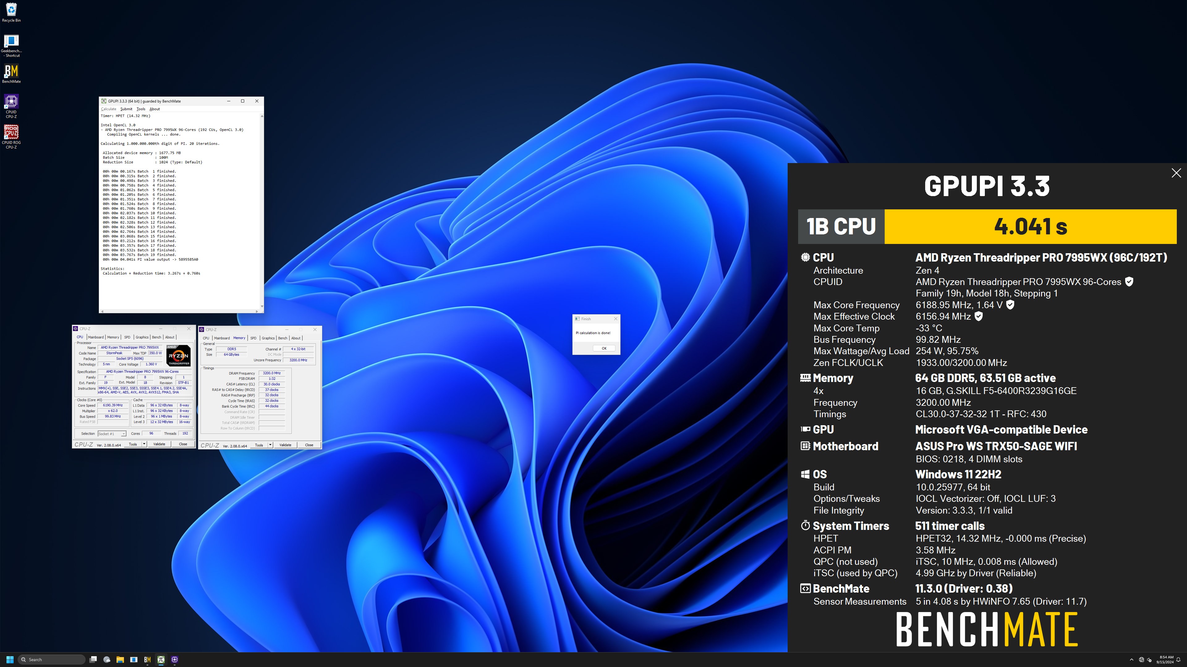This screenshot has height=667, width=1187.
Task: Switch to GPUPI pi icon in taskbar
Action: click(161, 659)
